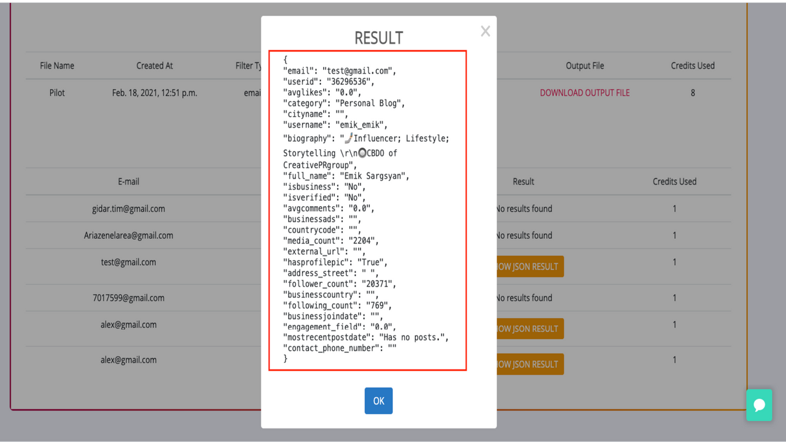Show JSON result for test@gmail.com row
This screenshot has width=786, height=442.
pyautogui.click(x=530, y=266)
